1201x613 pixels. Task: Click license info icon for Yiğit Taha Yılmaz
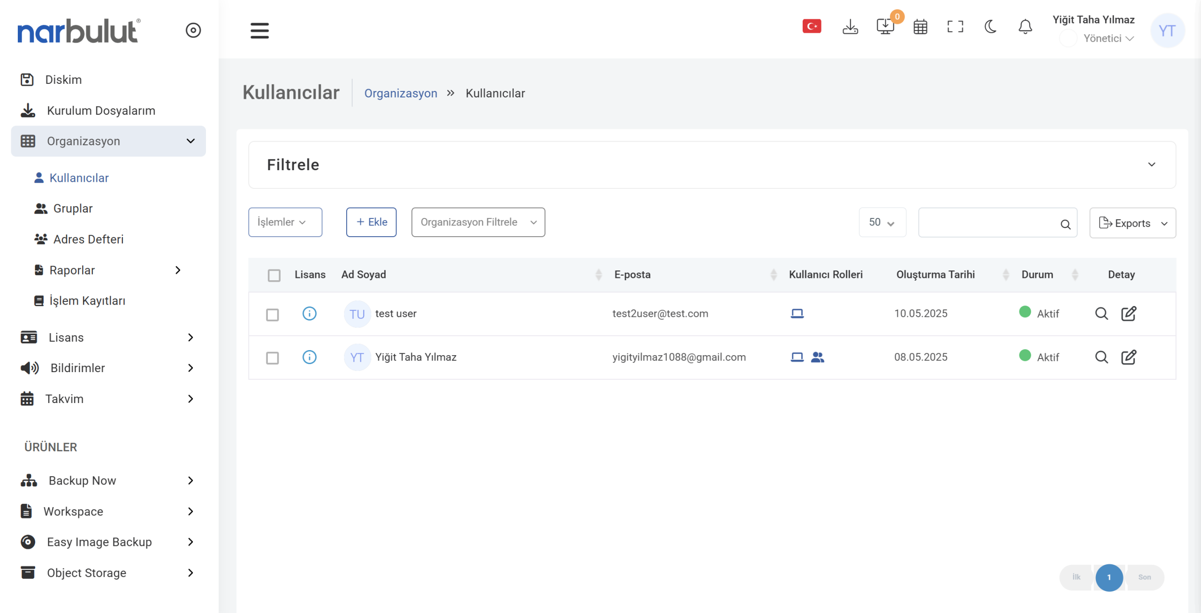[309, 357]
